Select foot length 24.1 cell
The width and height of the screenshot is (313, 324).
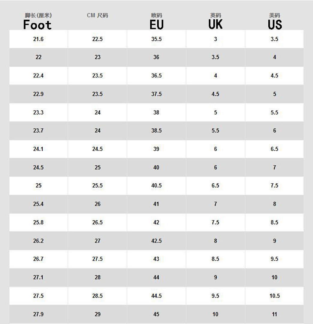[x=38, y=149]
